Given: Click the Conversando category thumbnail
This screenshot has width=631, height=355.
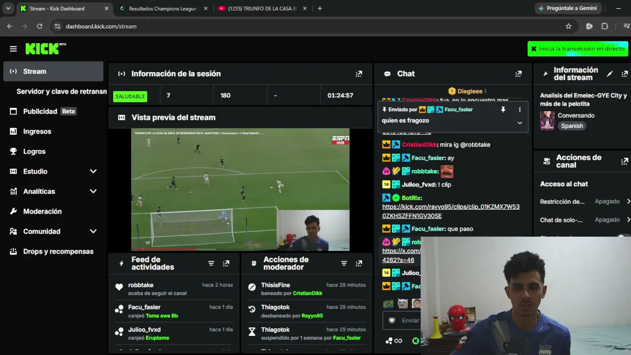Looking at the screenshot, I should point(547,121).
